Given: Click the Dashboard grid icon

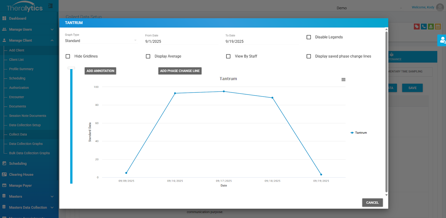Looking at the screenshot, I should (4, 18).
